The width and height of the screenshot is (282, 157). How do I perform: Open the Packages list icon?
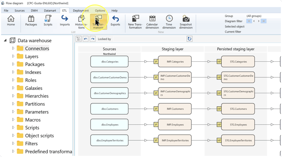[x=31, y=21]
